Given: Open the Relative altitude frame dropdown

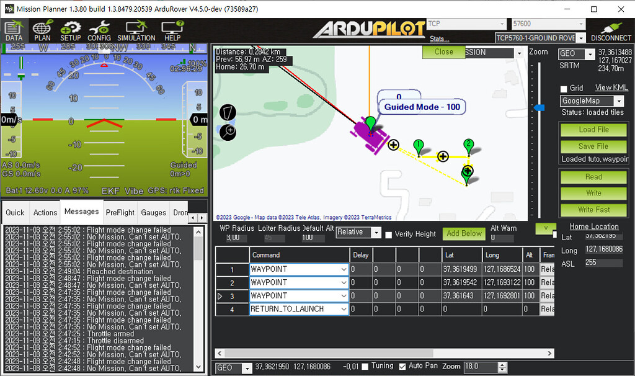Looking at the screenshot, I should click(x=358, y=232).
